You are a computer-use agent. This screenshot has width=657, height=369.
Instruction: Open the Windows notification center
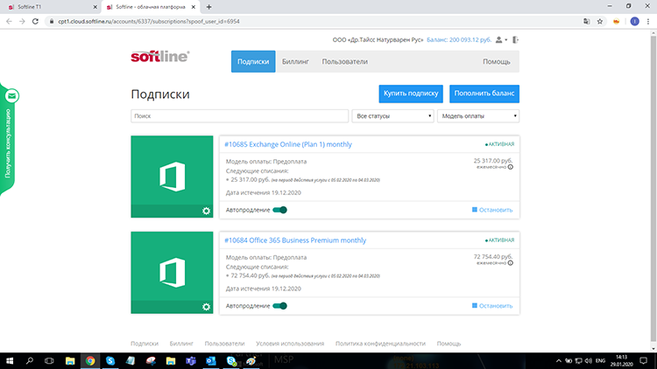point(644,360)
